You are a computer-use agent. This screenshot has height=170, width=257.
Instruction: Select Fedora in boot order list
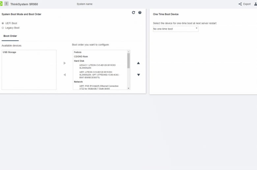click(77, 52)
